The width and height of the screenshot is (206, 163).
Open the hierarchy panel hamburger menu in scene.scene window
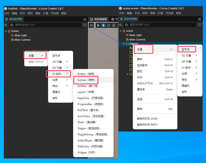(199, 19)
